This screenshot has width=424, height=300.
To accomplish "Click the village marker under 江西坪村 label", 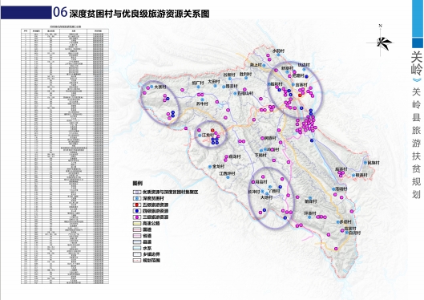I will [228, 178].
